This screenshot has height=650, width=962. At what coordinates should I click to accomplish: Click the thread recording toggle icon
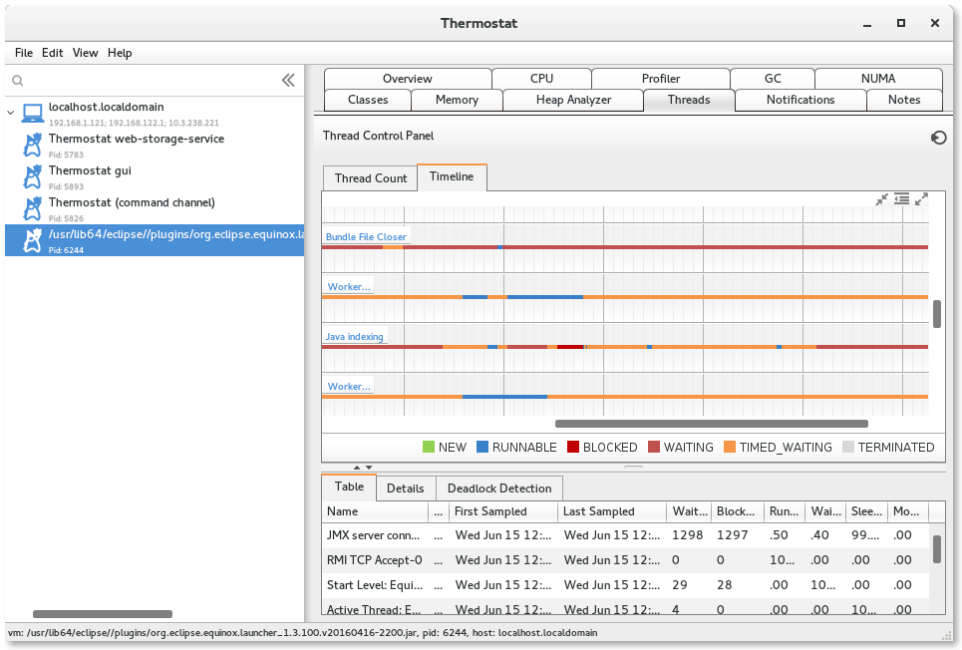pos(938,138)
